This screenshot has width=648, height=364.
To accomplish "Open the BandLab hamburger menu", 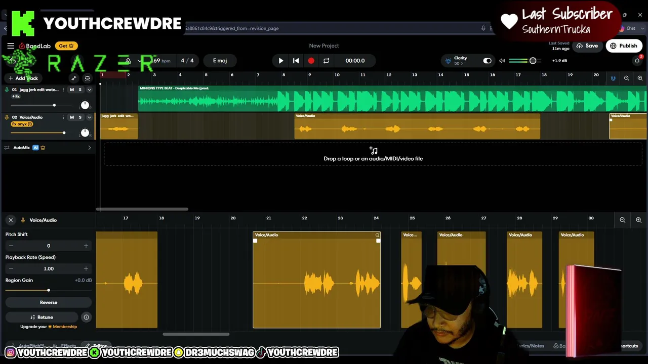I will tap(11, 46).
